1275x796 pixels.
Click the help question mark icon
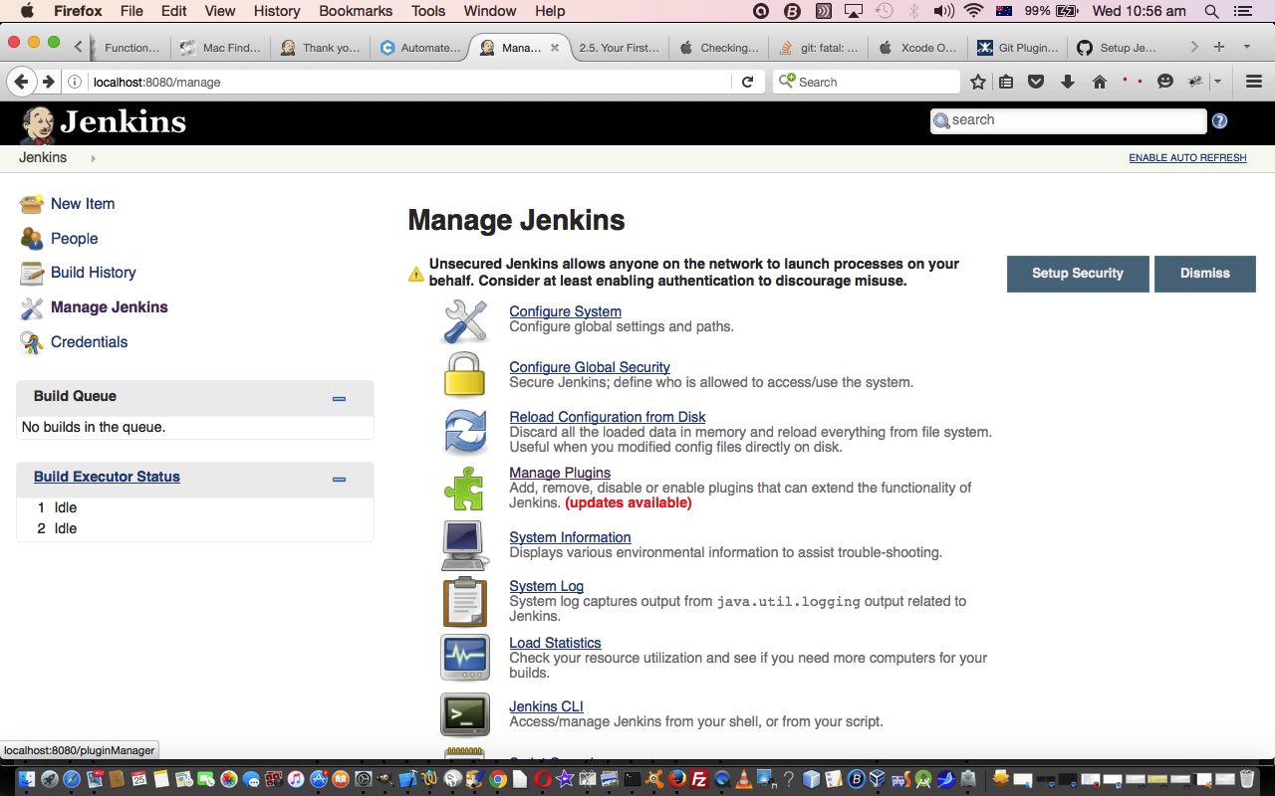(1219, 121)
